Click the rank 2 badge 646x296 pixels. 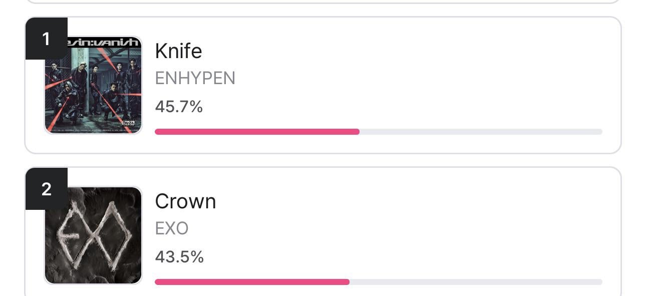[x=46, y=189]
